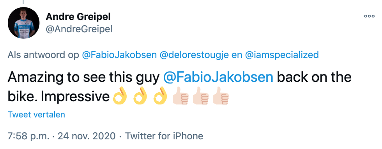Click the last thumbs-up emoji
382x149 pixels.
pyautogui.click(x=221, y=97)
